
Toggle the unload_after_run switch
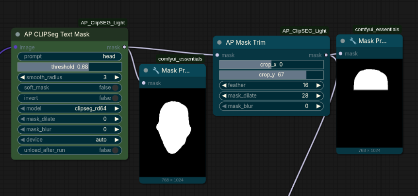pos(115,150)
